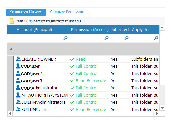
Task: Click the vertical scrollbar up arrow
Action: [162, 28]
